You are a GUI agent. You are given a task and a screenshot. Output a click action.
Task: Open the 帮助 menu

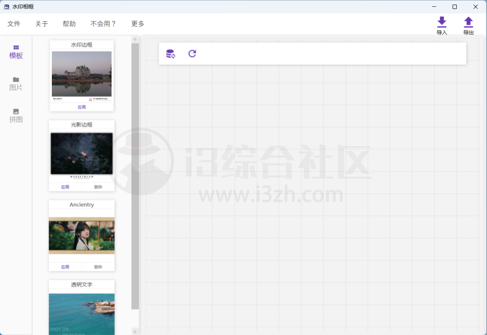(69, 24)
